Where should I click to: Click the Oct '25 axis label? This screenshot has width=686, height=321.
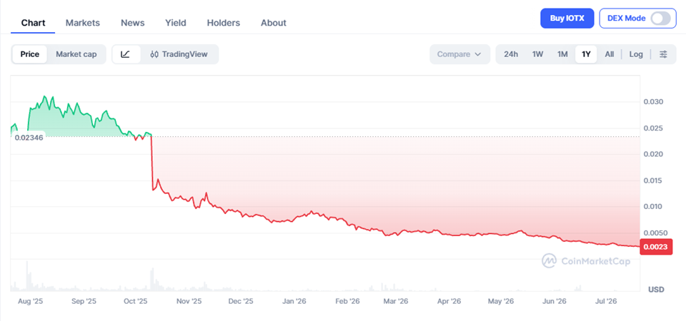(x=136, y=301)
